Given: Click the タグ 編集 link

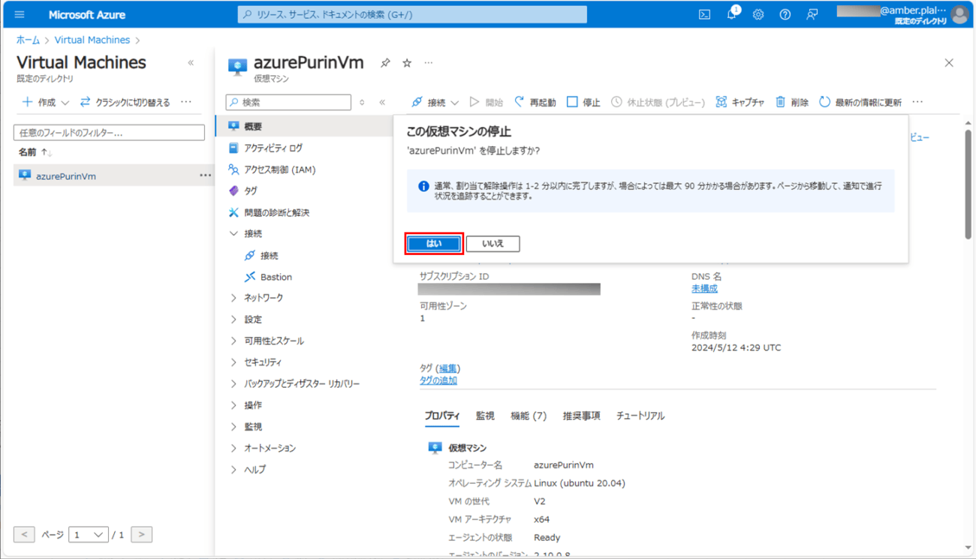Looking at the screenshot, I should pos(448,368).
